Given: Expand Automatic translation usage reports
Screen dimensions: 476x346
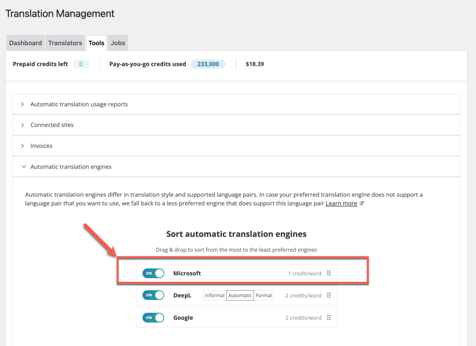Looking at the screenshot, I should click(79, 104).
